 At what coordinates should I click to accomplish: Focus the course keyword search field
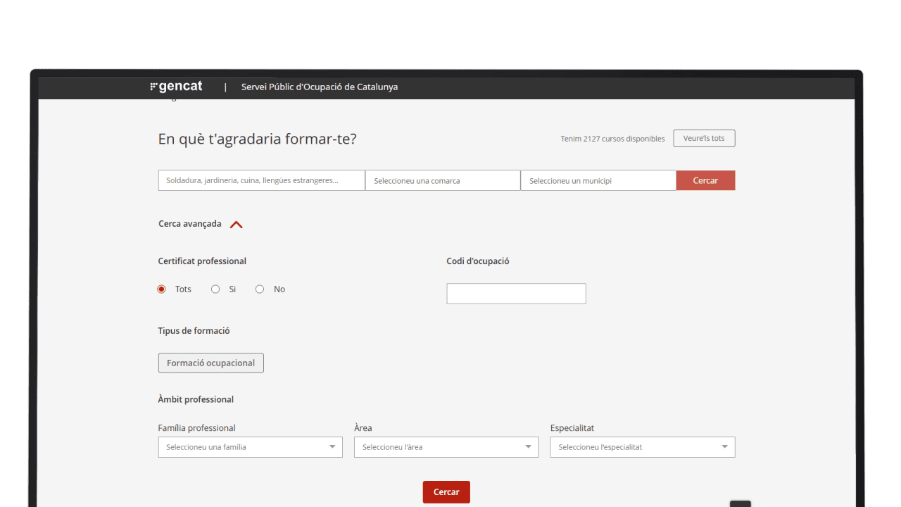[x=261, y=181]
